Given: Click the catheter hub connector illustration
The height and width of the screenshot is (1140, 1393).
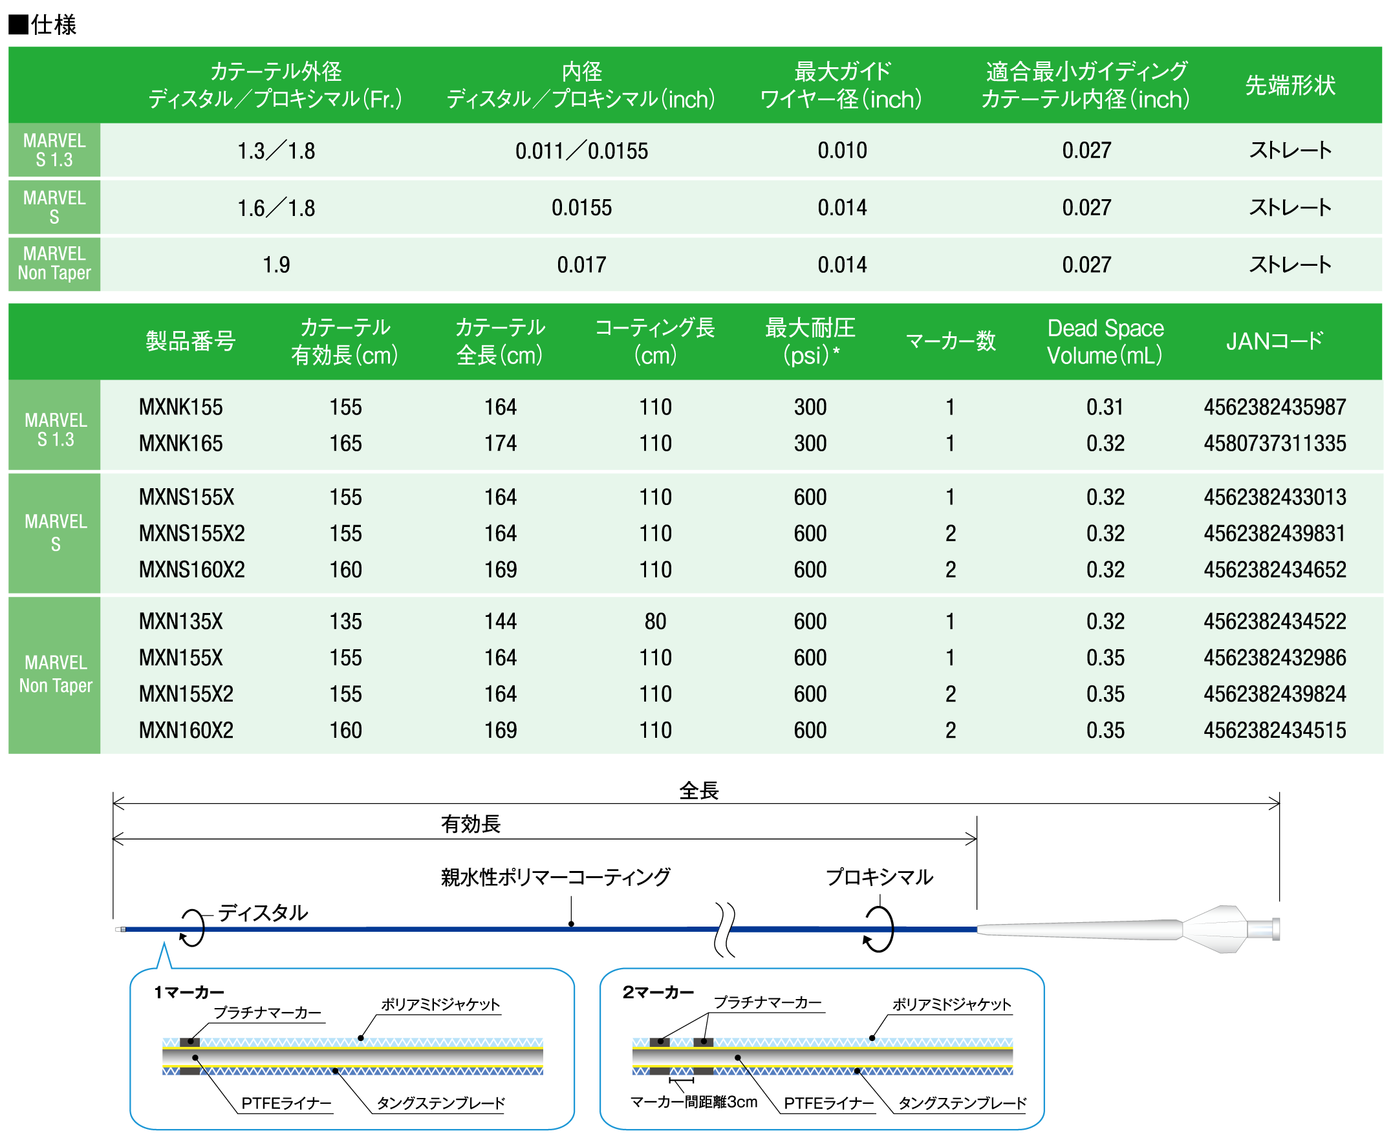Looking at the screenshot, I should [x=1215, y=929].
